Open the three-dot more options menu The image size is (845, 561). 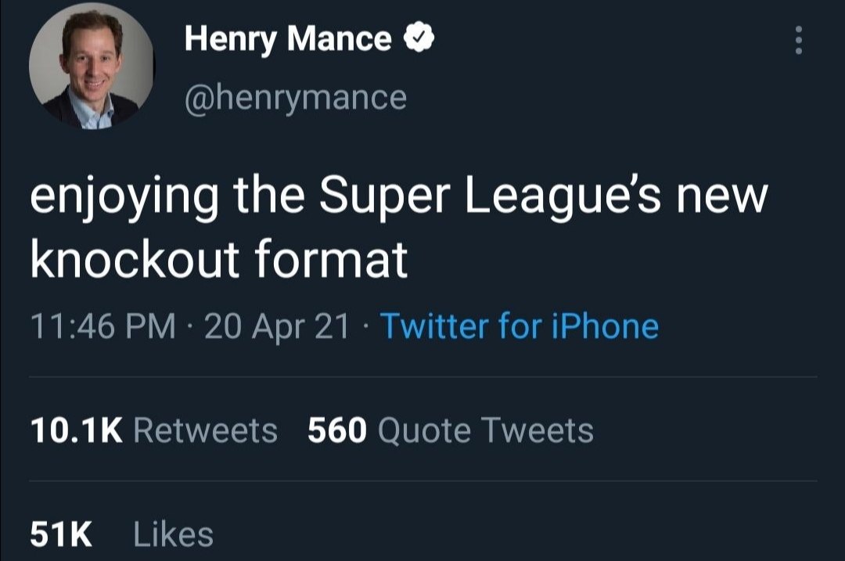pyautogui.click(x=798, y=40)
